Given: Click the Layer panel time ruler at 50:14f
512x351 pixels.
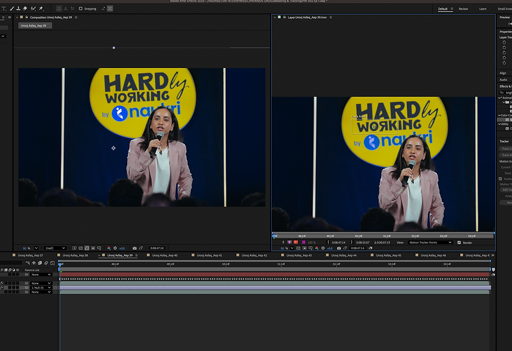Looking at the screenshot, I should 358,236.
